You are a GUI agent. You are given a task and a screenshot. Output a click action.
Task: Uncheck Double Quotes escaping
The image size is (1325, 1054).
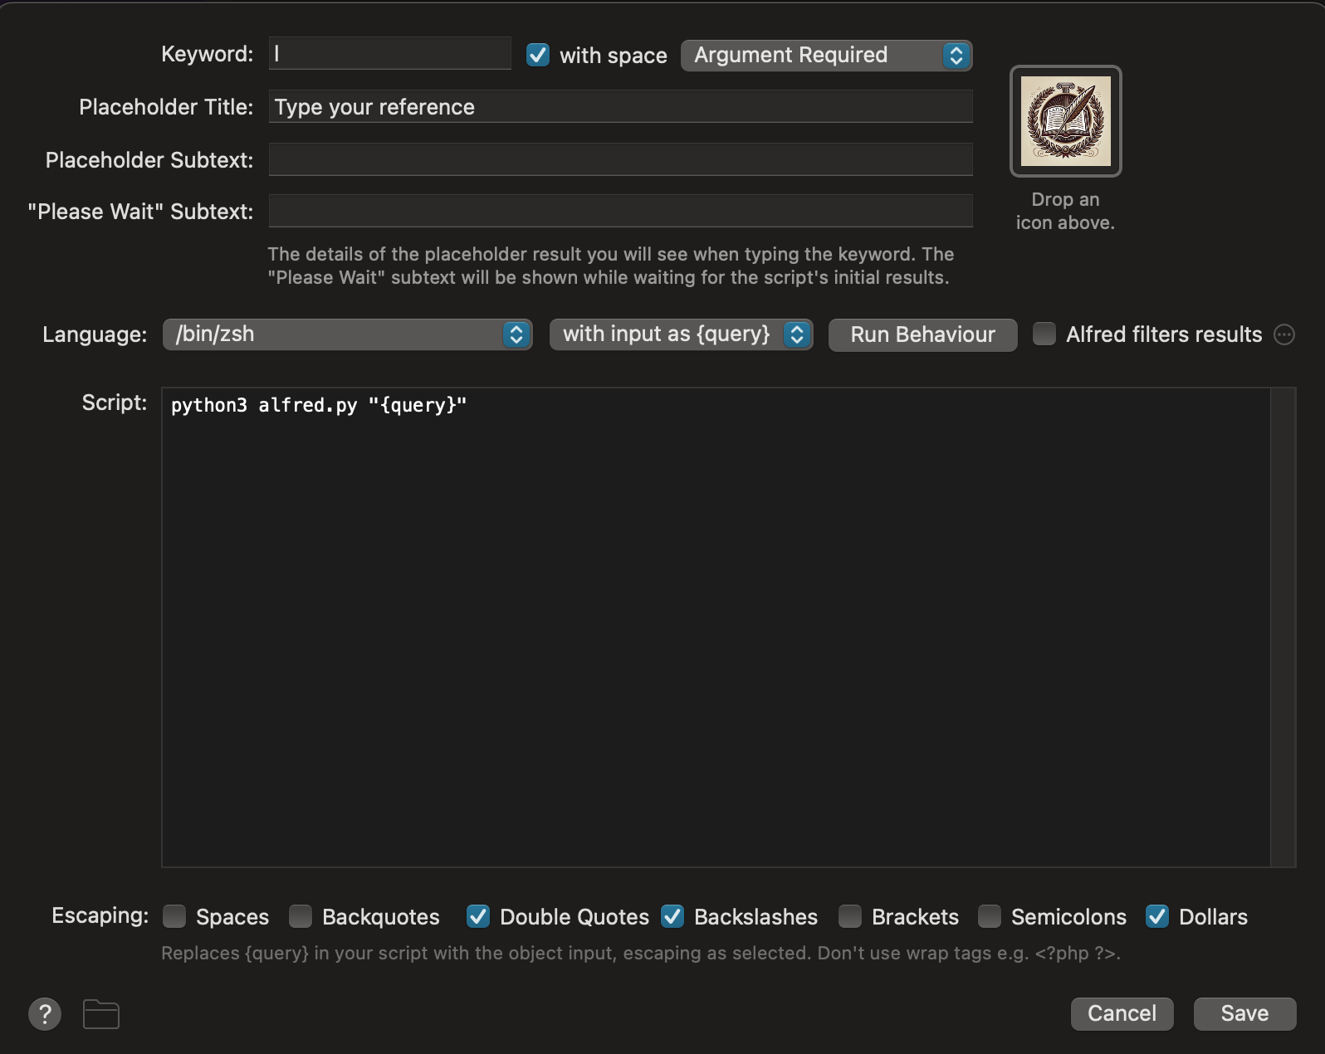478,916
